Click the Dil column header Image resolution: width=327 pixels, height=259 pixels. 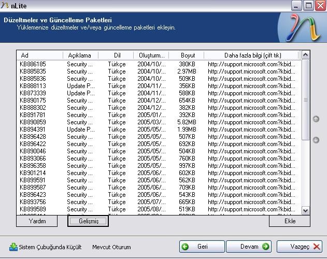[117, 55]
